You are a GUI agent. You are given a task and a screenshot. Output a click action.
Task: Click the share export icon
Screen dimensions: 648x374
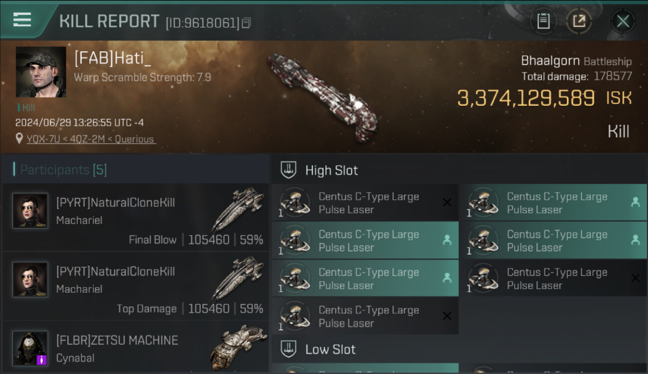[x=579, y=21]
